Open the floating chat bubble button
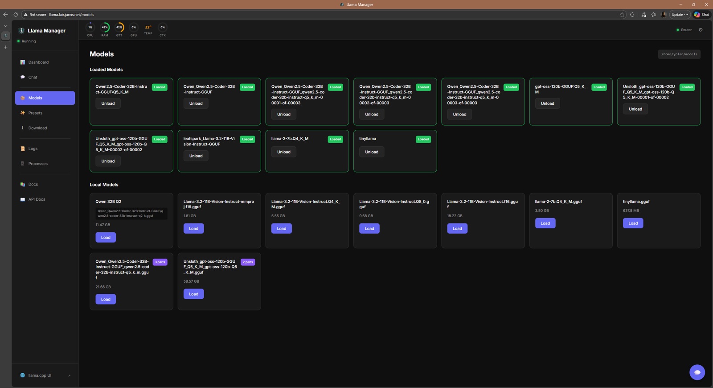713x388 pixels. pyautogui.click(x=697, y=372)
